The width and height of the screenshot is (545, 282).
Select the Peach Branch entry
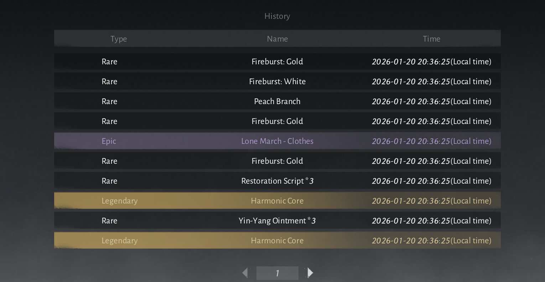click(x=277, y=101)
